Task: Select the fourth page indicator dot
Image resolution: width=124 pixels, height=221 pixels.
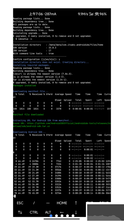Action: pyautogui.click(x=67, y=216)
